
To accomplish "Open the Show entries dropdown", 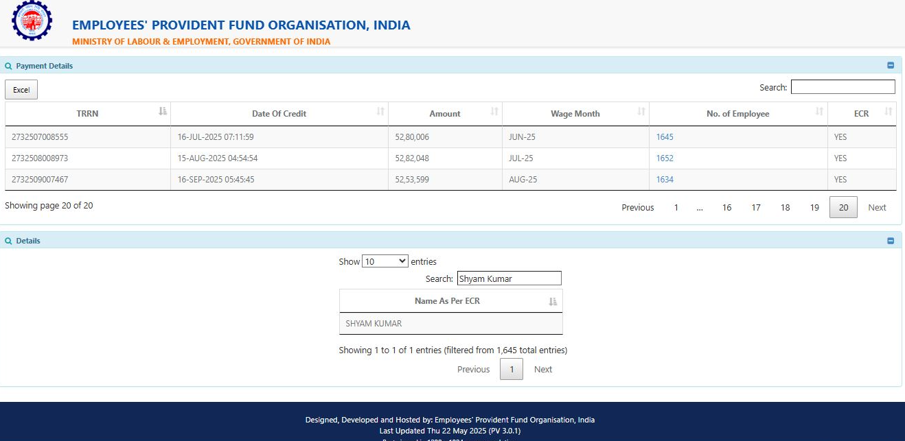I will tap(385, 261).
